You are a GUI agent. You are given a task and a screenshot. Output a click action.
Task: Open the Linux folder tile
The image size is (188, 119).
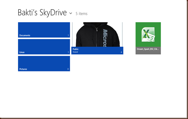[x=44, y=47]
